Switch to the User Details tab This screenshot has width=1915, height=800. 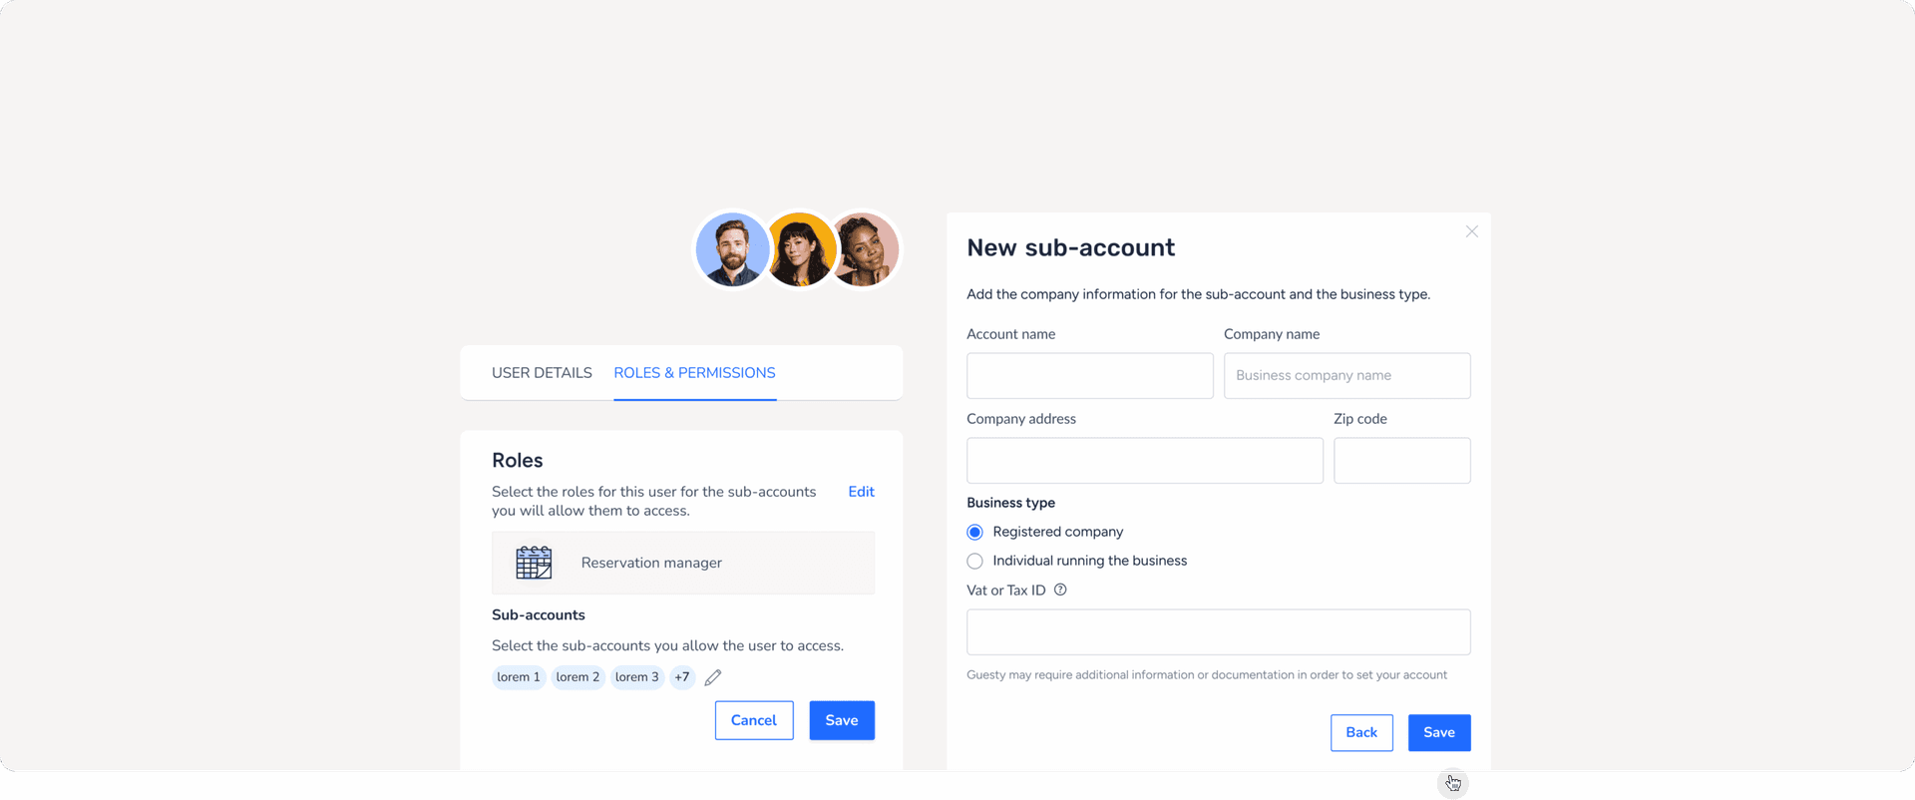[542, 373]
